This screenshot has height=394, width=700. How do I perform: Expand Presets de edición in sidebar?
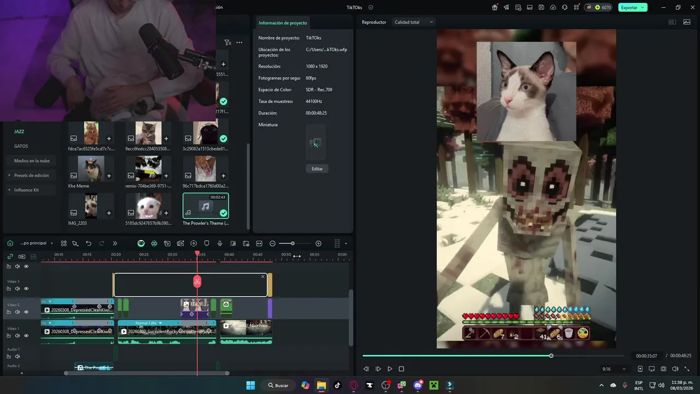point(31,175)
